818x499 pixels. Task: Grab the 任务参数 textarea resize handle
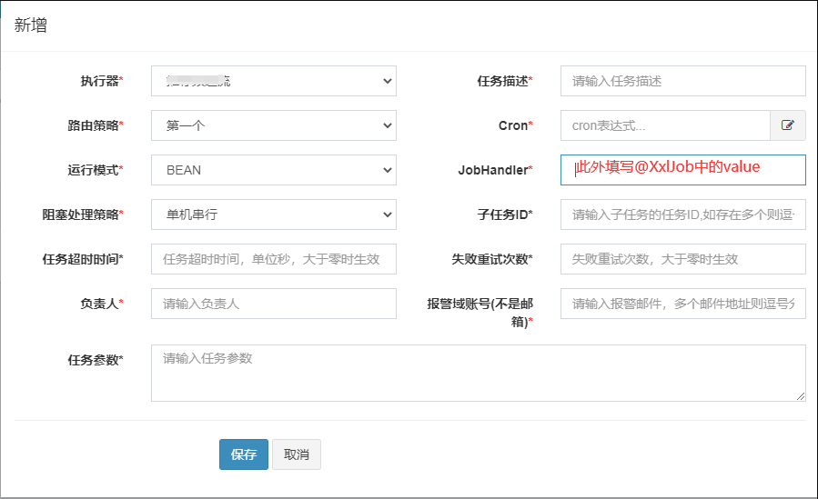801,396
